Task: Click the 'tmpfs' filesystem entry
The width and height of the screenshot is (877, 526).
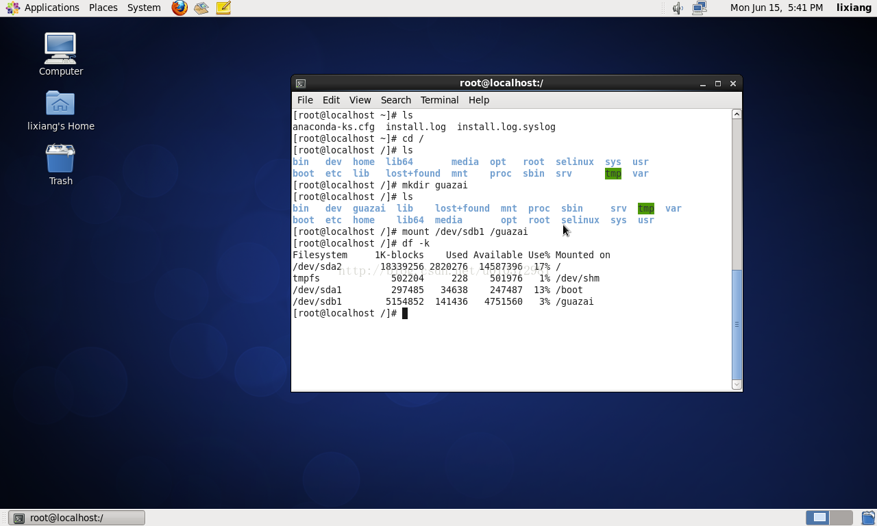Action: (x=306, y=278)
